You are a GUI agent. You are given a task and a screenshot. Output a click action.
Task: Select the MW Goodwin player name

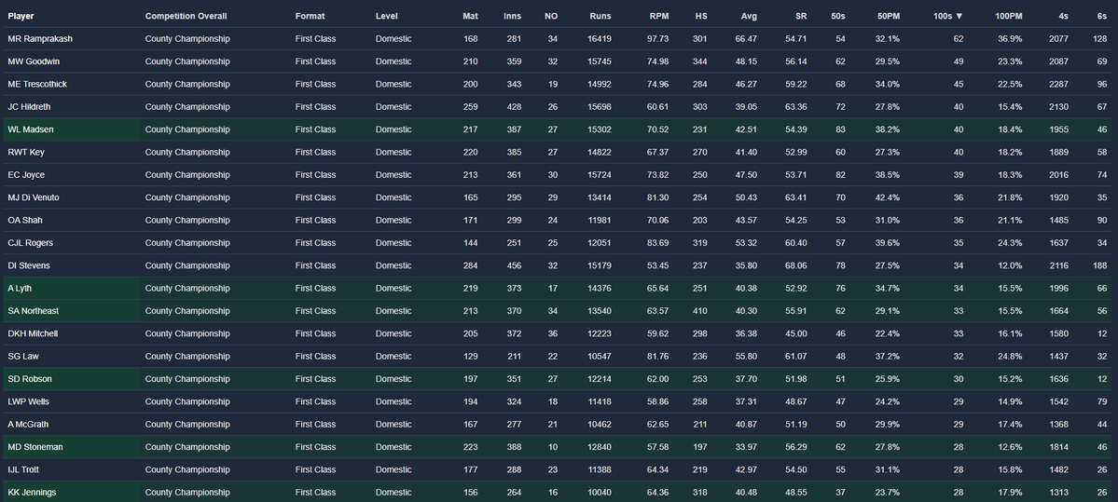[34, 61]
